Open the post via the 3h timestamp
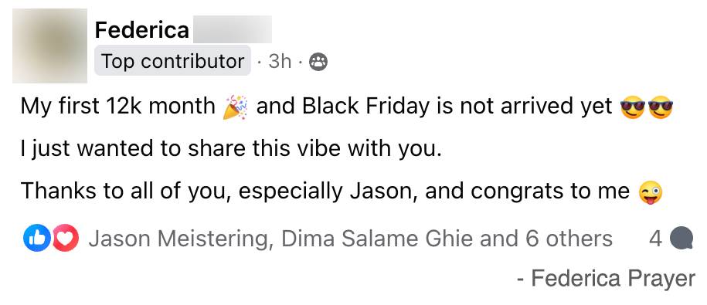Screen dimensions: 707x305 coord(280,62)
